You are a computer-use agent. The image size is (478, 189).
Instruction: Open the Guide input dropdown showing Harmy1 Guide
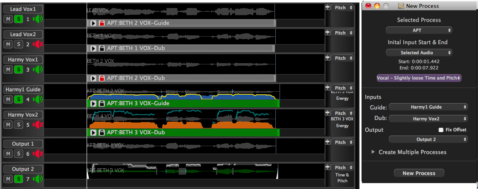[428, 107]
